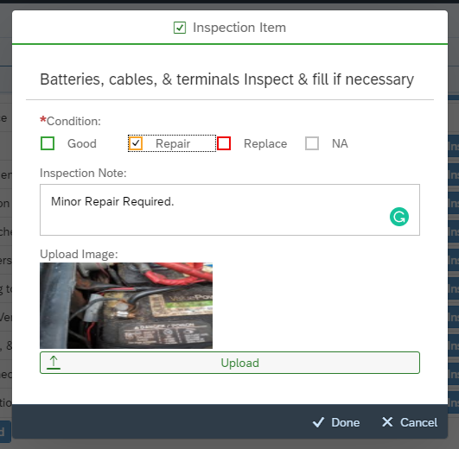
Task: Click the Upload button label
Action: [x=239, y=363]
